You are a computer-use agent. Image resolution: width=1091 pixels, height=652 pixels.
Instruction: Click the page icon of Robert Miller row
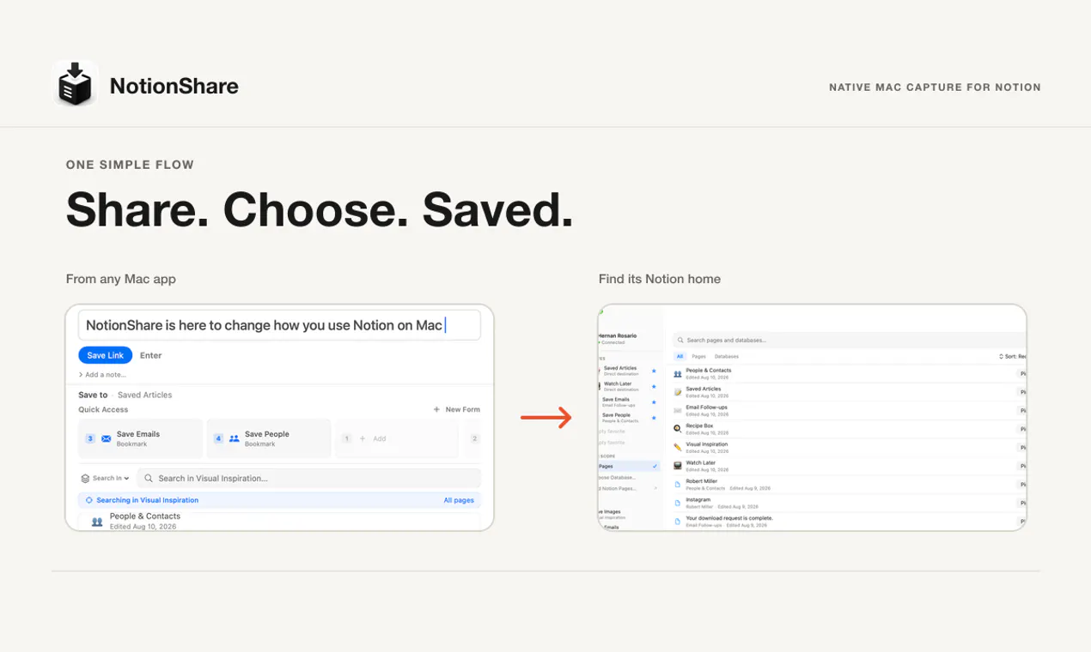click(x=678, y=485)
